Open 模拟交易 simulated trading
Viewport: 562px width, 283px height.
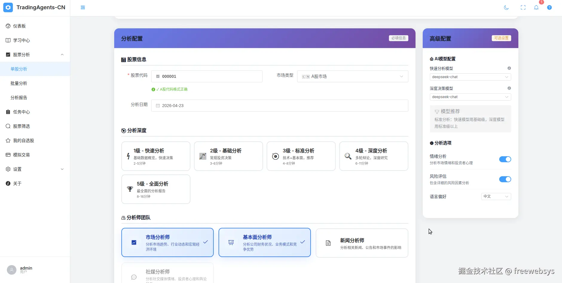tap(21, 155)
